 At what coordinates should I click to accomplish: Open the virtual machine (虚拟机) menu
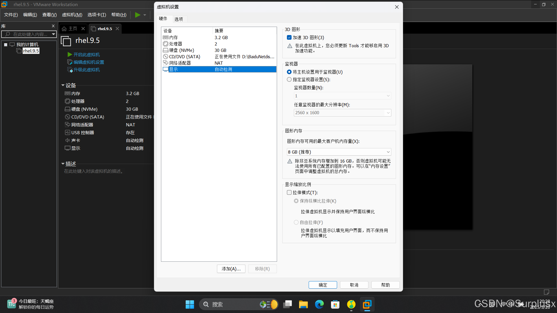72,15
